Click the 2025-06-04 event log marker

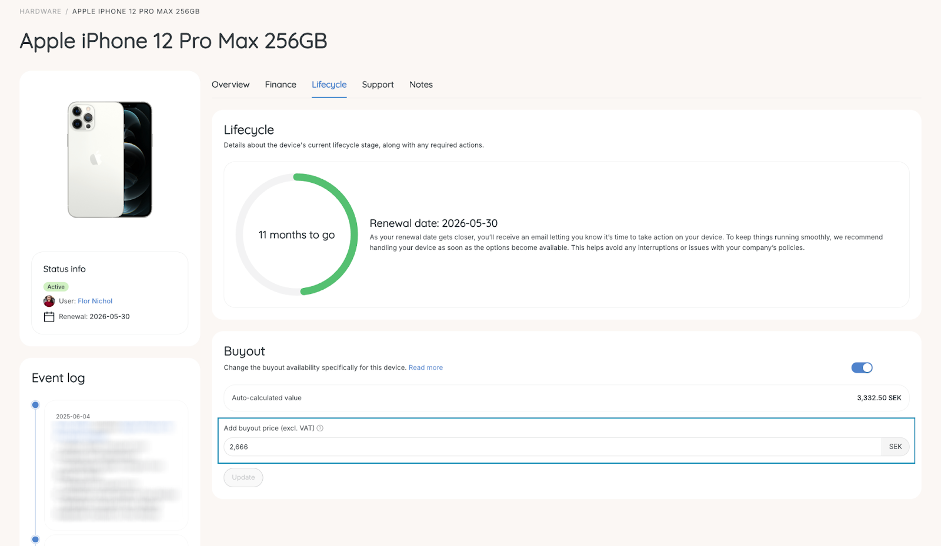pyautogui.click(x=35, y=405)
